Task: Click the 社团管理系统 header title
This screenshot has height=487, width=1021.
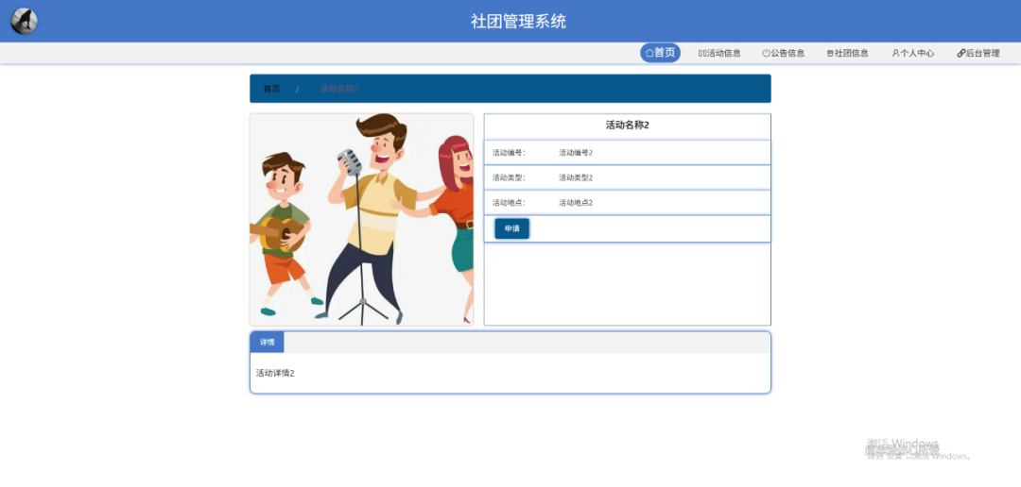Action: (518, 22)
